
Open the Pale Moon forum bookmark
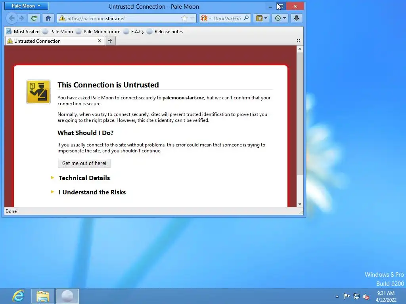pyautogui.click(x=98, y=32)
